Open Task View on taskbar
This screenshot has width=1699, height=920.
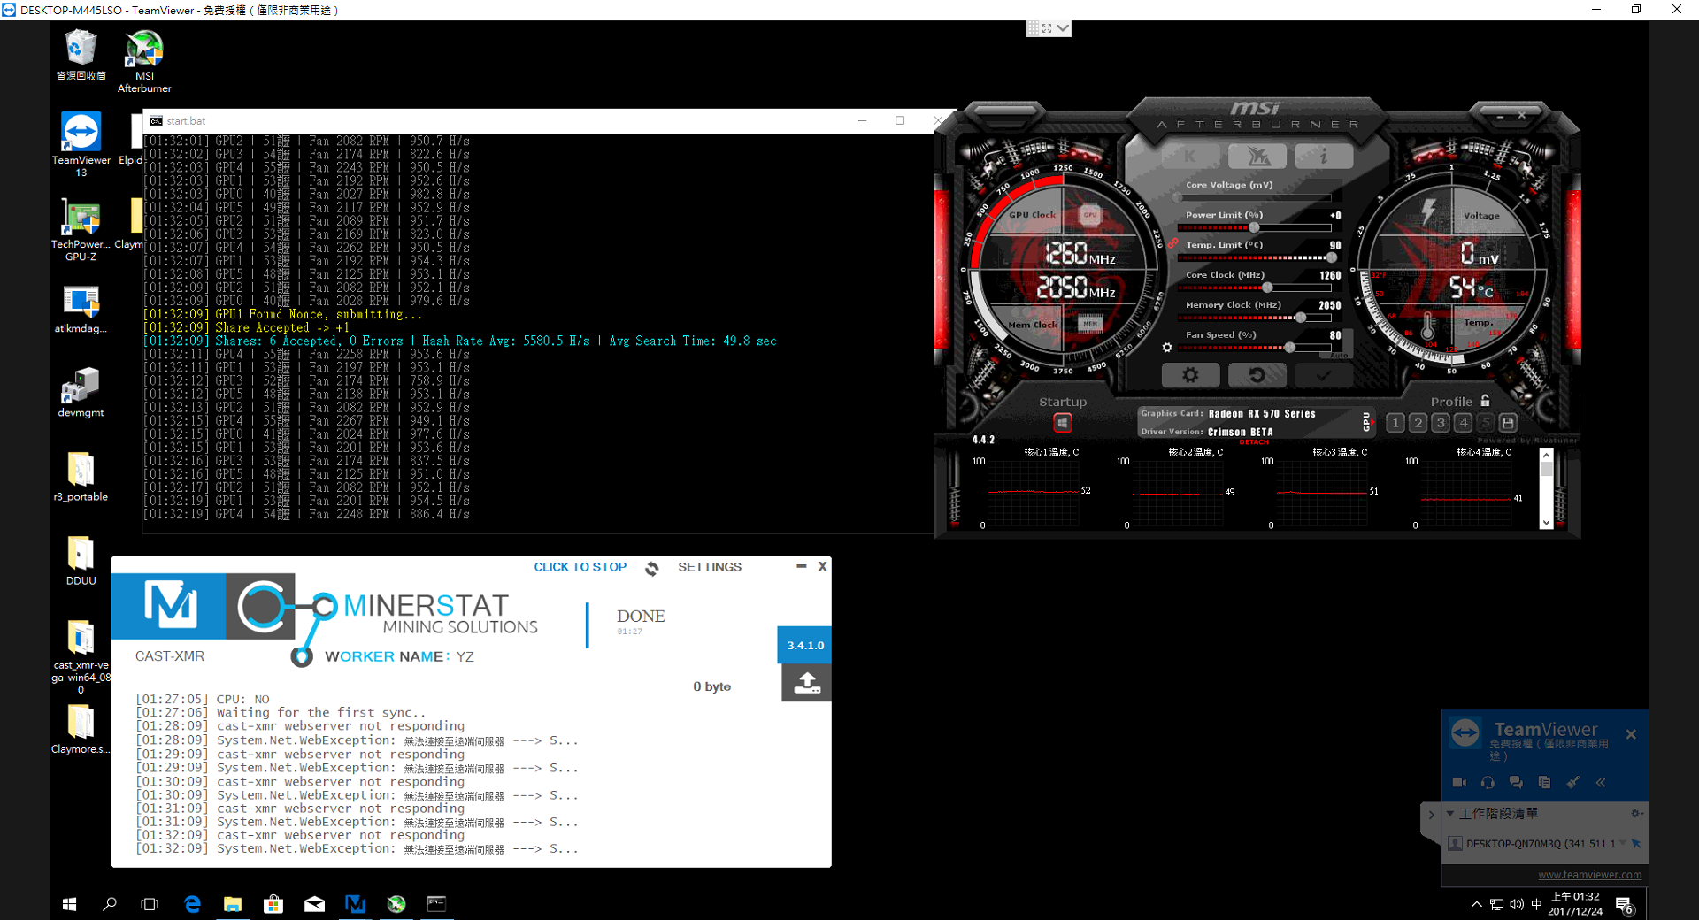point(150,904)
